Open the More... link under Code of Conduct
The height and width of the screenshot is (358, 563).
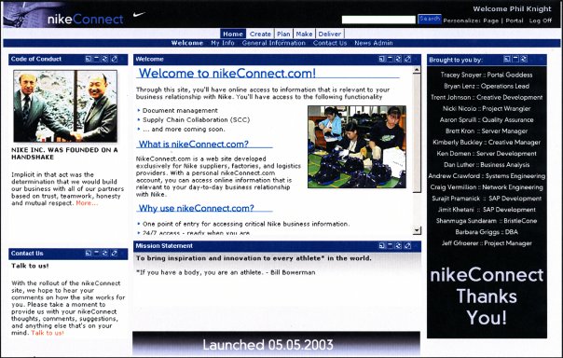click(87, 203)
